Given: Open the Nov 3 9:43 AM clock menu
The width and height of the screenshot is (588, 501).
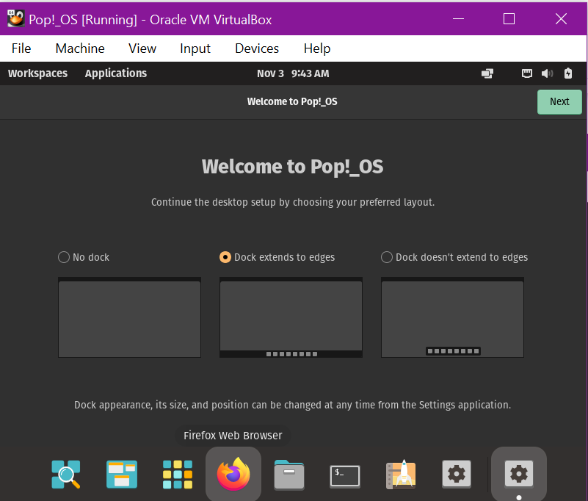Looking at the screenshot, I should 293,73.
